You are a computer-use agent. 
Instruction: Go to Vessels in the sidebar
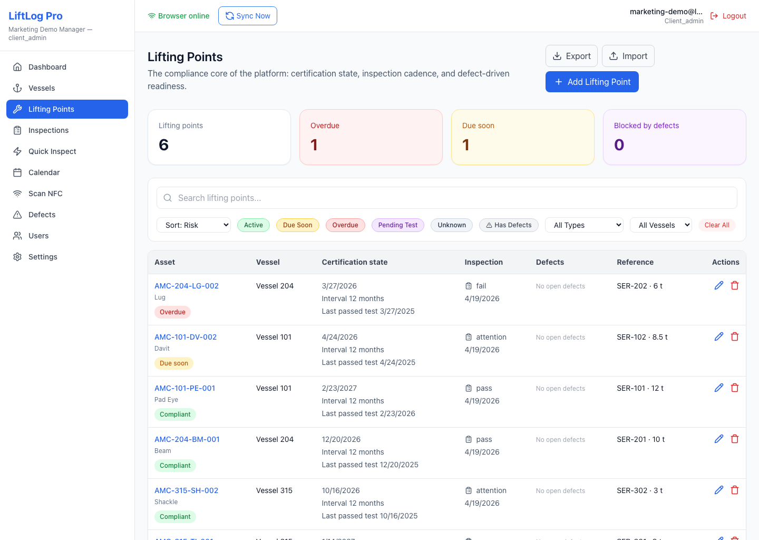point(67,88)
